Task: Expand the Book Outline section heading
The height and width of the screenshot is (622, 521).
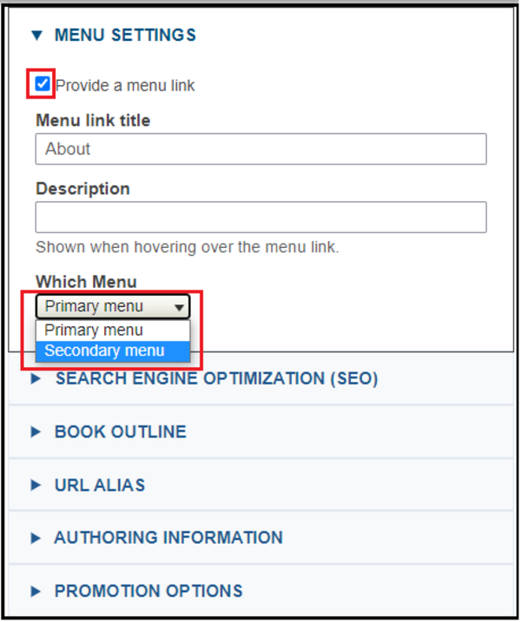Action: click(120, 431)
